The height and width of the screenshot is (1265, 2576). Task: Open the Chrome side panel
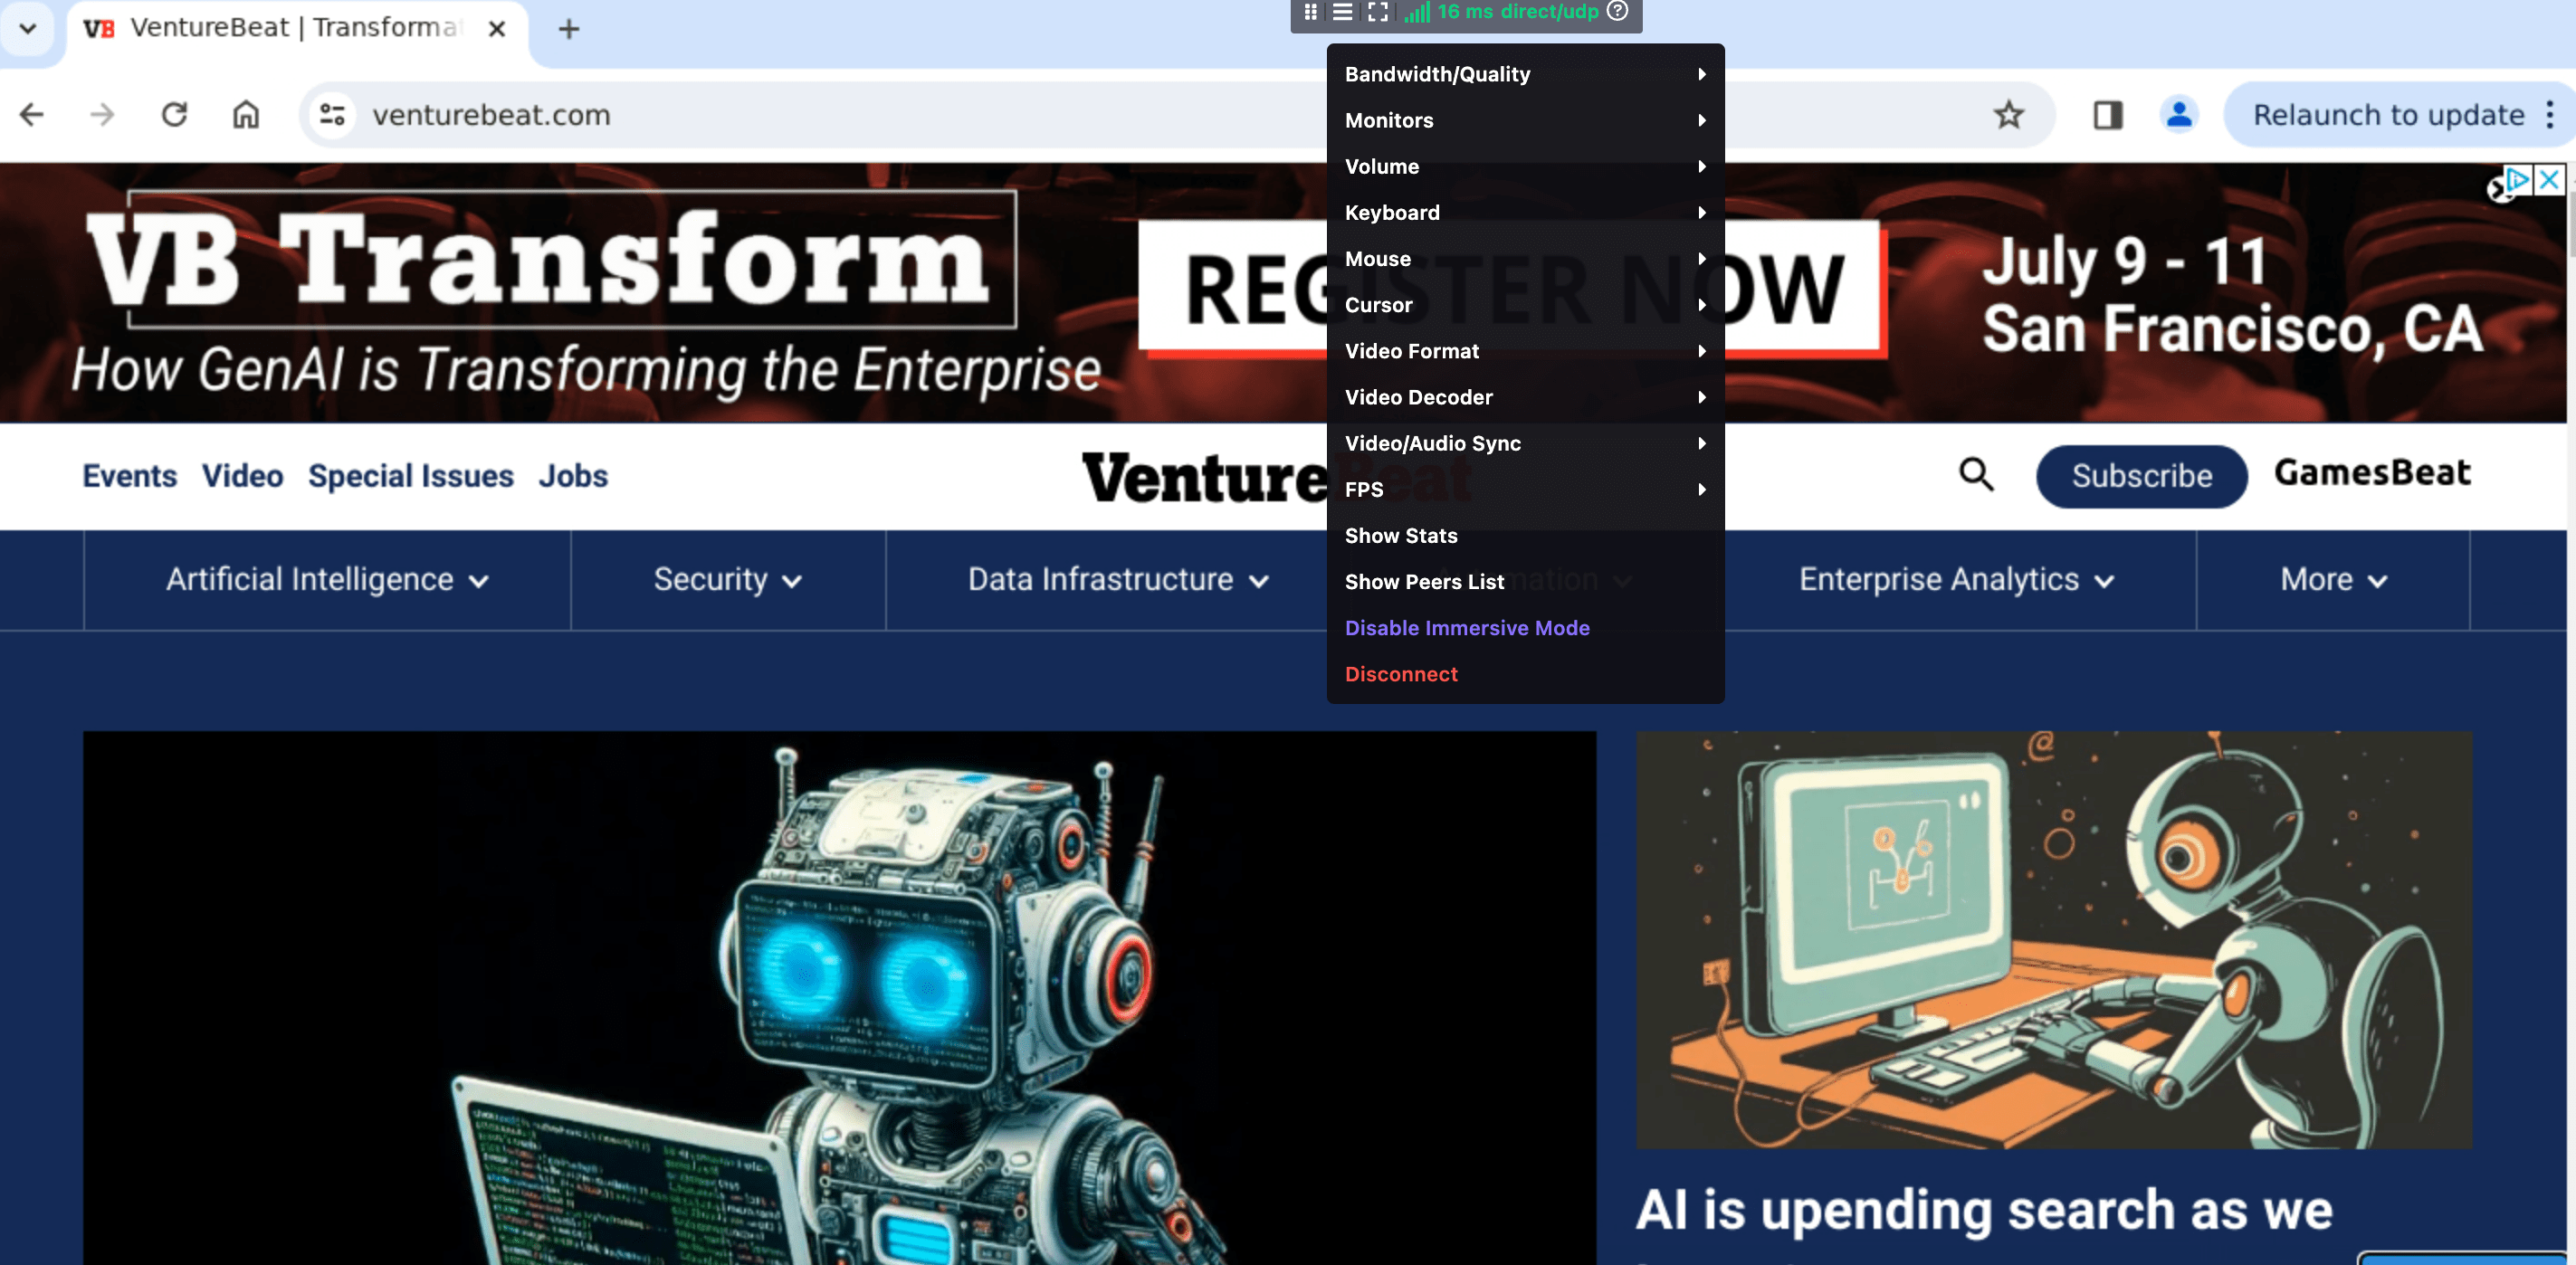[2107, 115]
